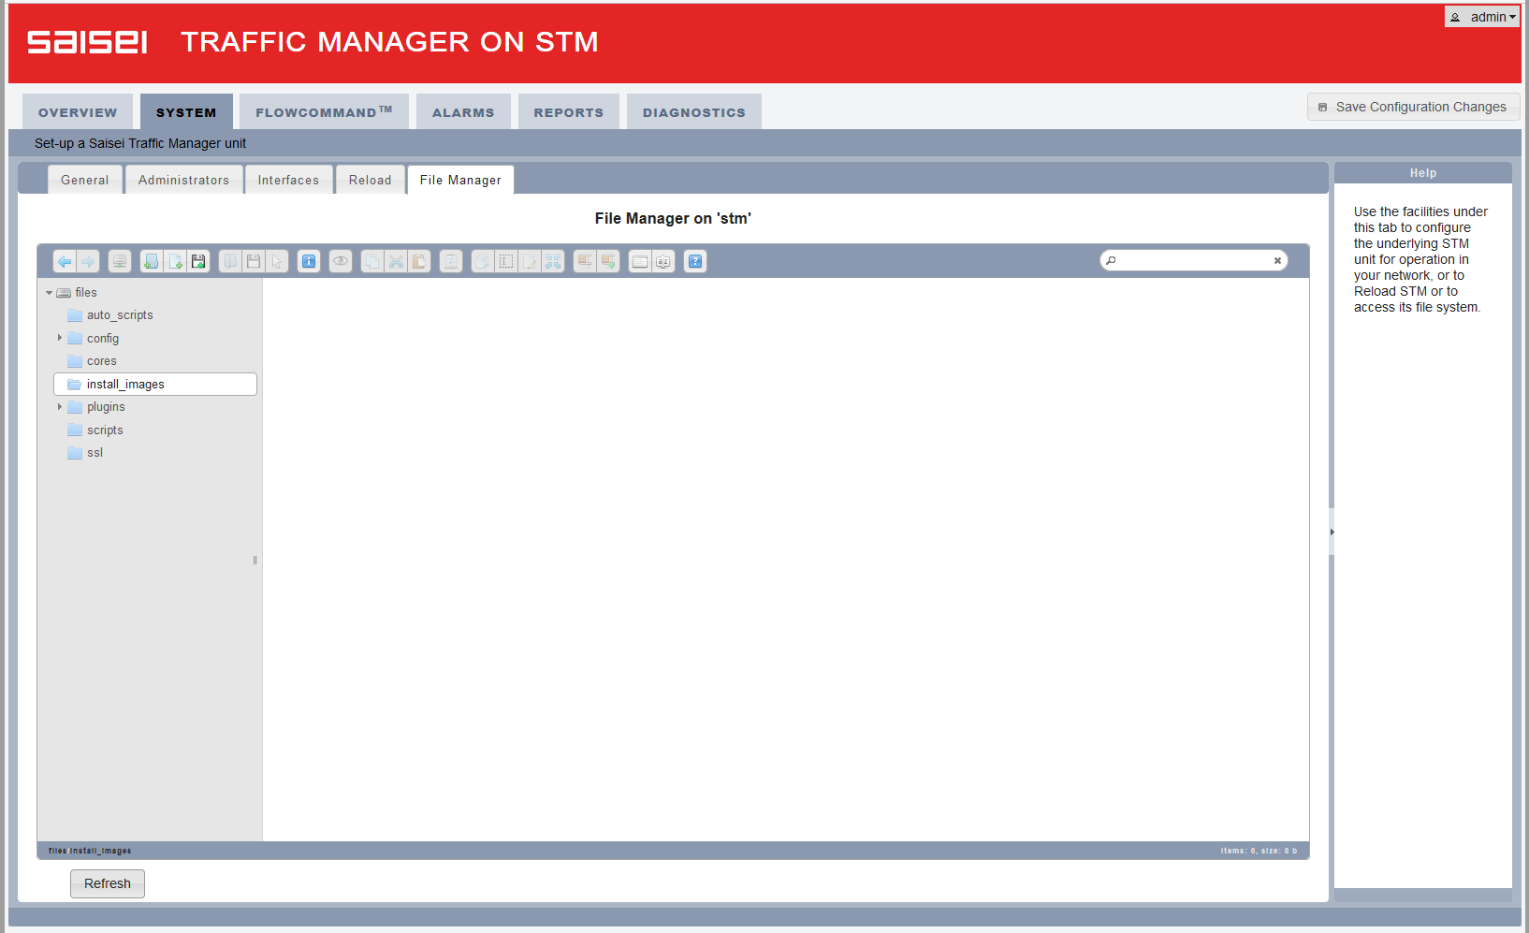This screenshot has height=933, width=1529.
Task: Click the Saisei logo
Action: pos(87,42)
